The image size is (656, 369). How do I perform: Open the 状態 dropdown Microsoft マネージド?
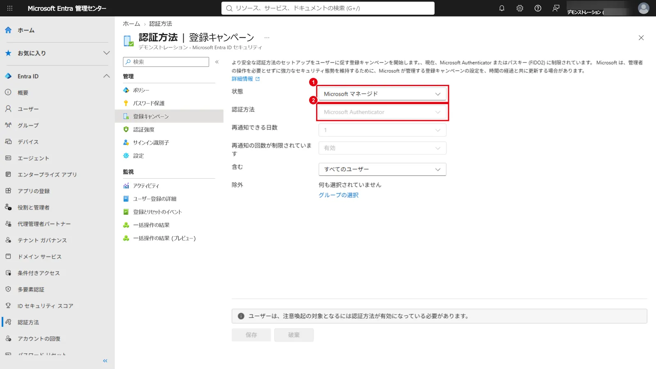coord(383,94)
